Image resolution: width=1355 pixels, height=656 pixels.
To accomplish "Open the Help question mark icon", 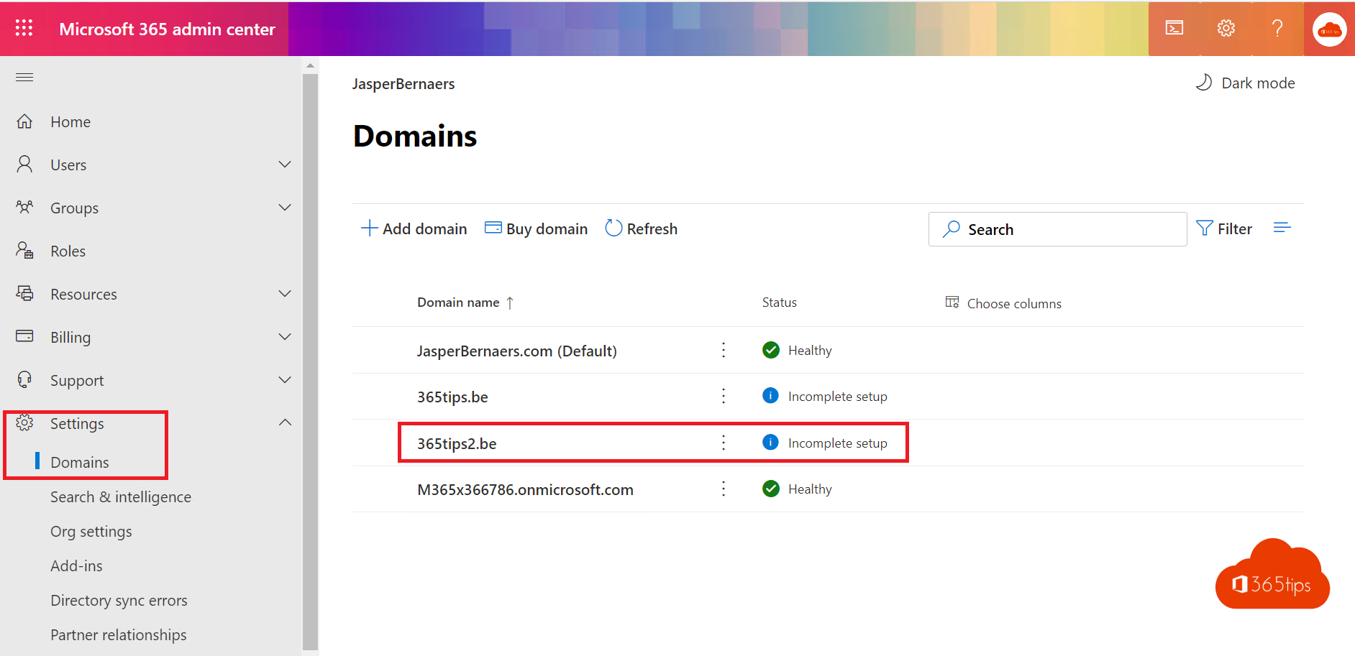I will point(1277,28).
